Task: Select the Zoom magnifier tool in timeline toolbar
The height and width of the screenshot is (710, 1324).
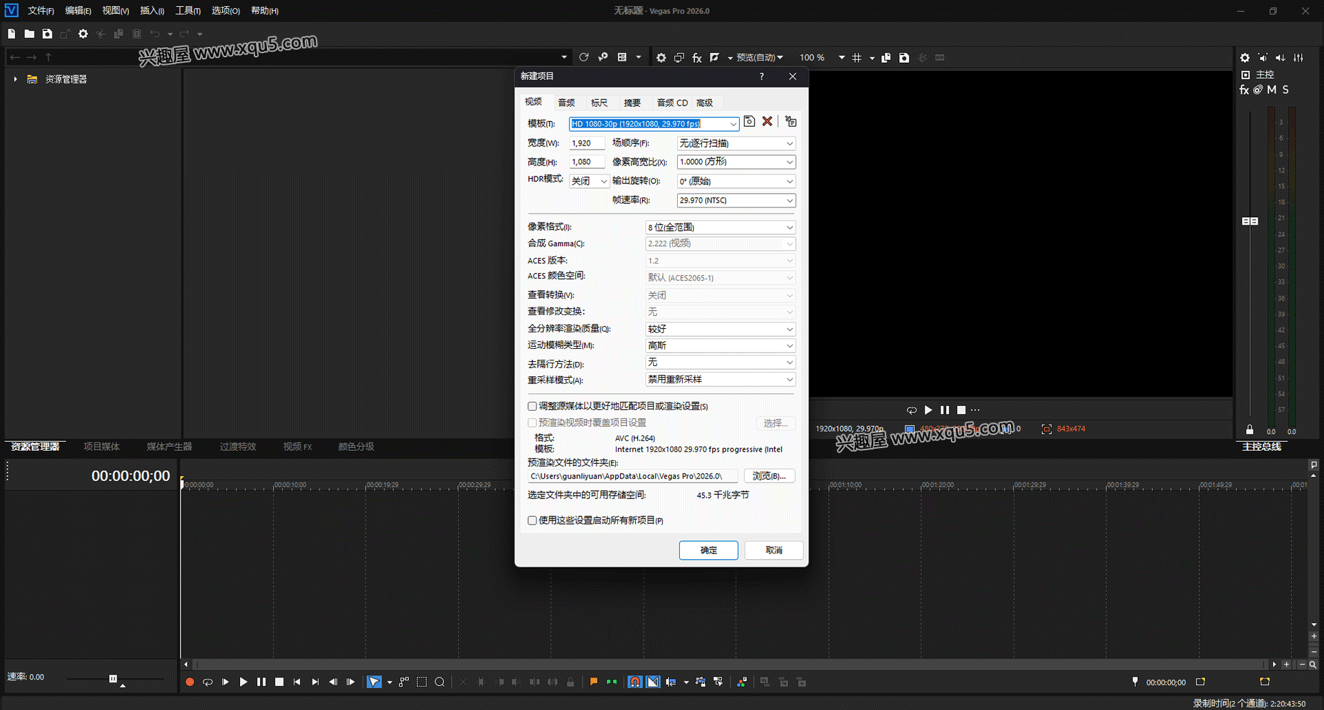Action: (440, 682)
